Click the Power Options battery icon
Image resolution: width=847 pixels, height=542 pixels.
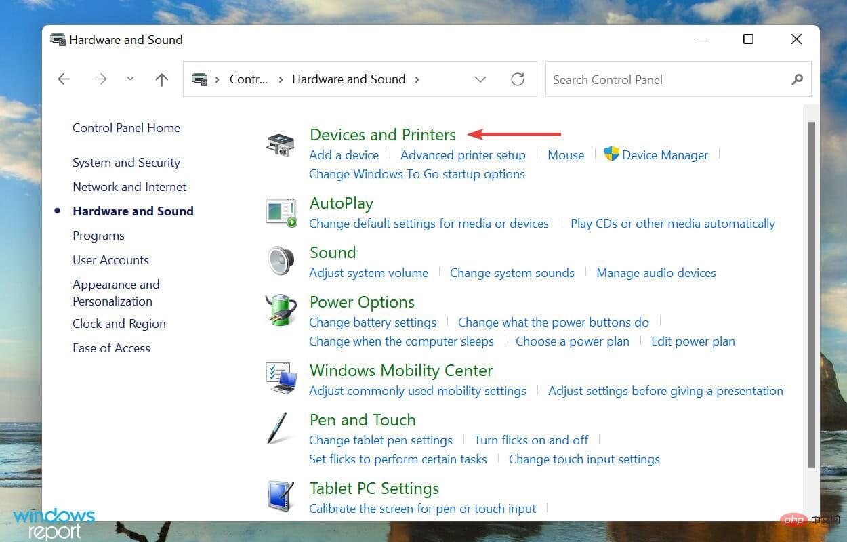pyautogui.click(x=281, y=311)
